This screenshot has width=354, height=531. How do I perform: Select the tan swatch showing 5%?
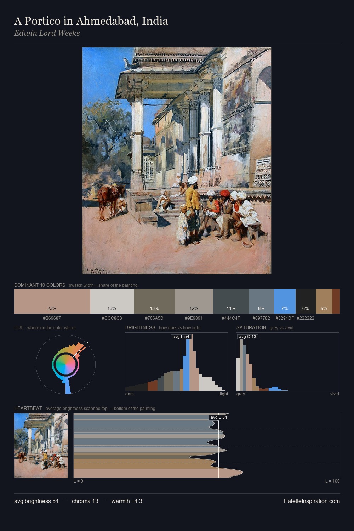324,301
